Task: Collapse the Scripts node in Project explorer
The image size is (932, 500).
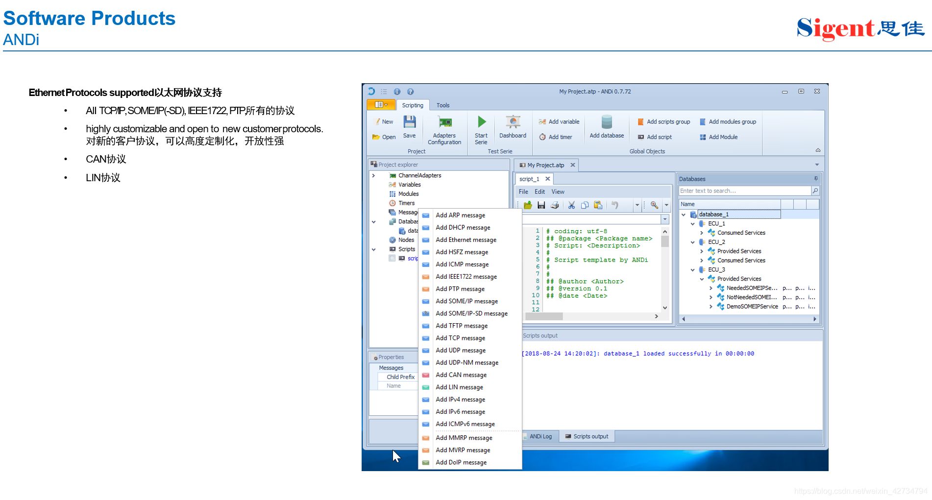Action: click(x=373, y=249)
